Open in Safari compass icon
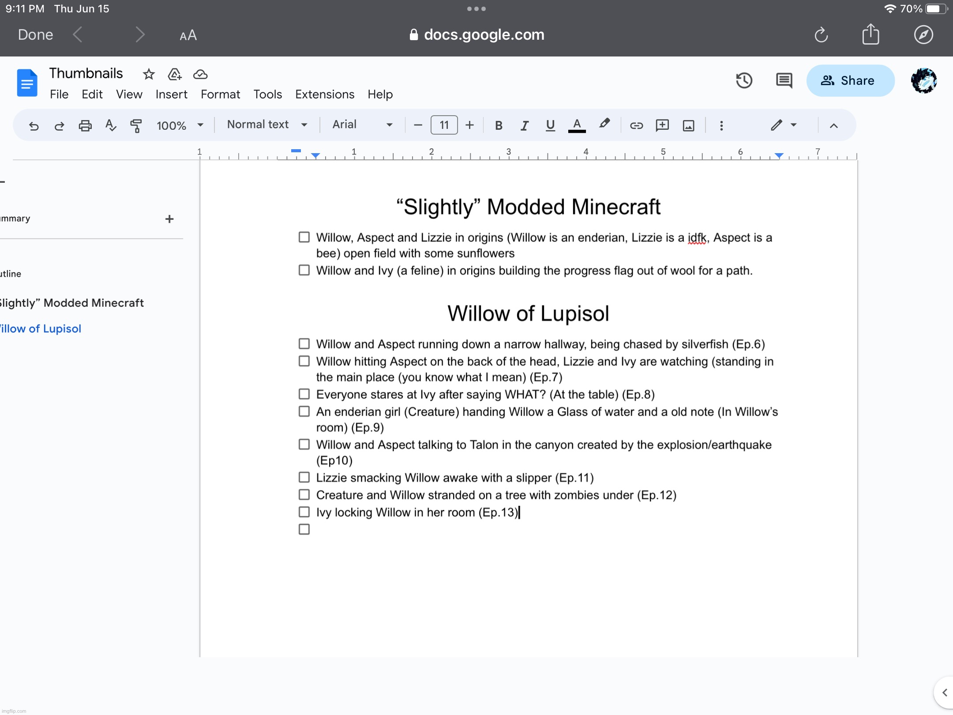Image resolution: width=953 pixels, height=715 pixels. pyautogui.click(x=923, y=35)
